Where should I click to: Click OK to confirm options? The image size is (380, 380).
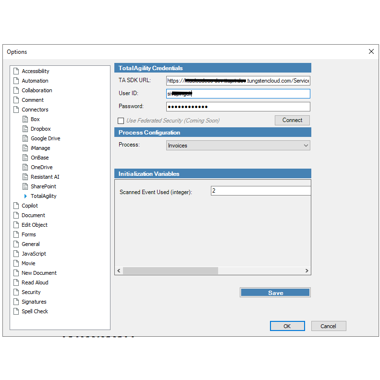pos(287,326)
